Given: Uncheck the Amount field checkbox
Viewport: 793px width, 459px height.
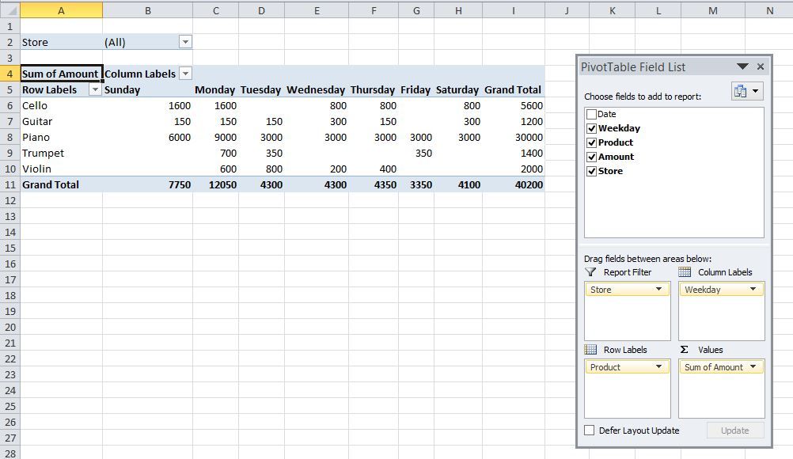Looking at the screenshot, I should (x=591, y=156).
